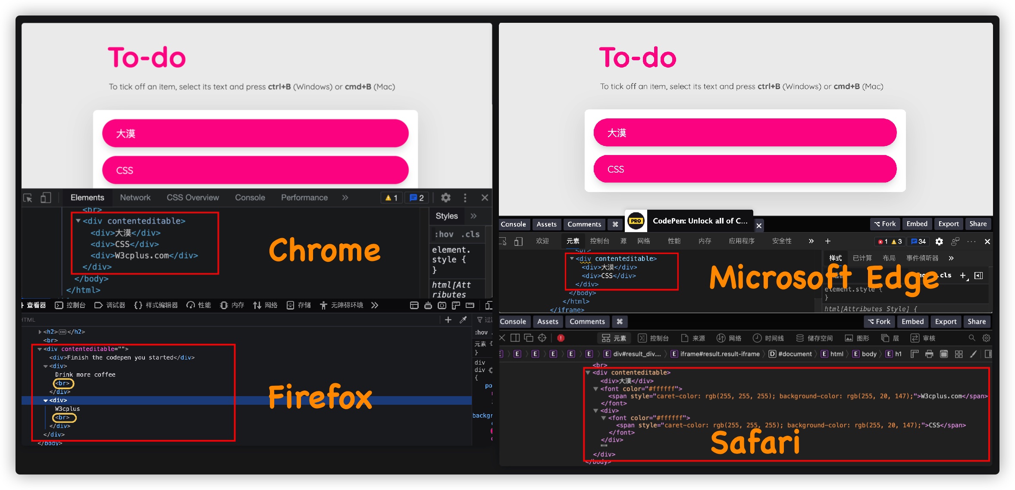The width and height of the screenshot is (1015, 490).
Task: Open Firefox 内存 tab
Action: (x=232, y=305)
